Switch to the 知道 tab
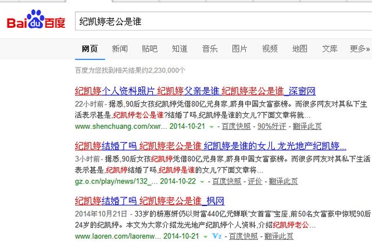This screenshot has width=372, height=242. pos(180,49)
